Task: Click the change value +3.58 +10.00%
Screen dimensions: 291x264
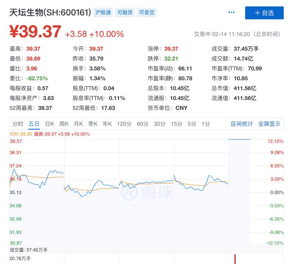Action: 94,34
